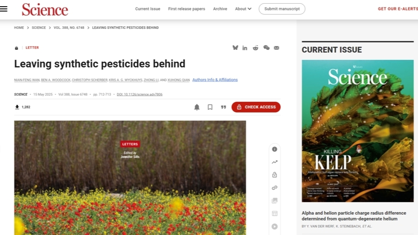Toggle bookmark for this article

point(210,107)
